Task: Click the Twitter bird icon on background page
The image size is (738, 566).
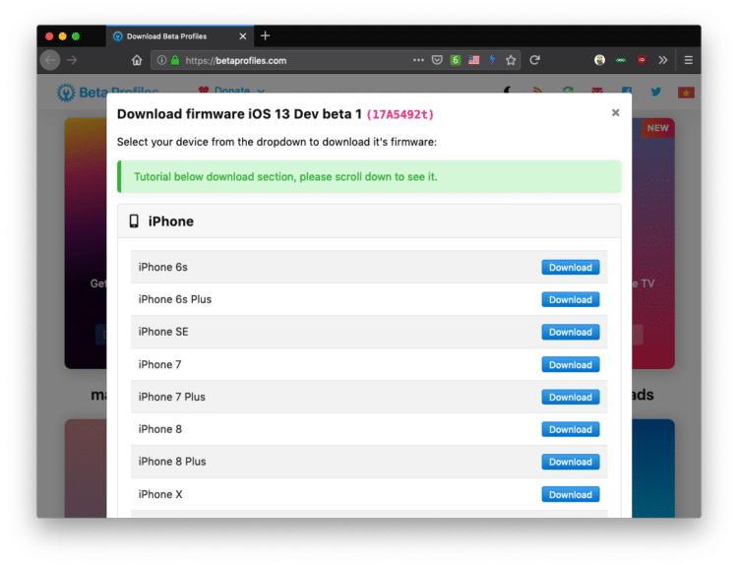Action: (x=655, y=92)
